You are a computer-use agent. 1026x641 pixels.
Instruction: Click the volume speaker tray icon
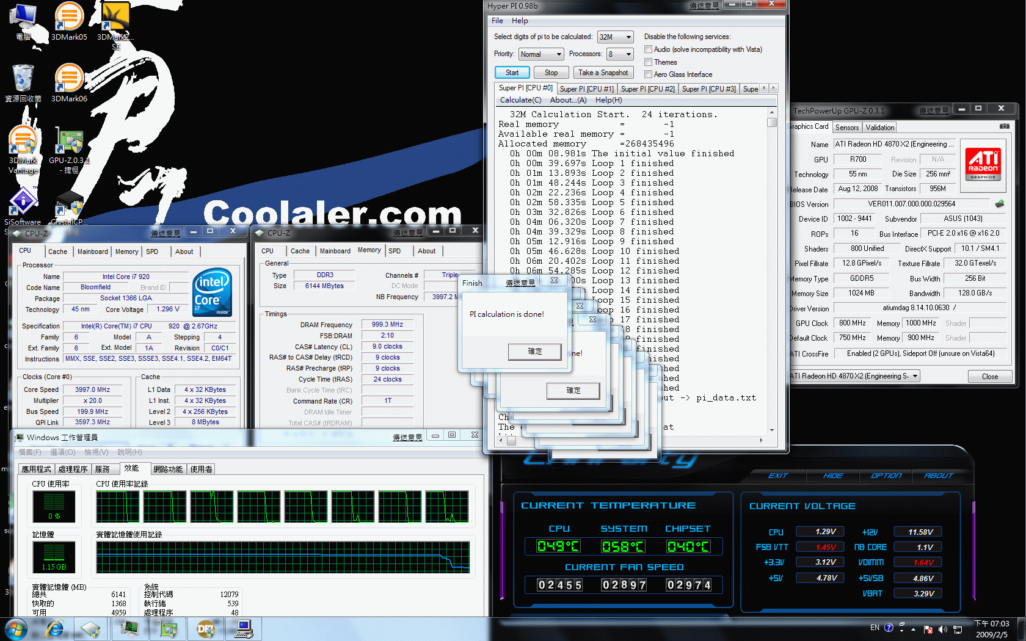coord(942,629)
